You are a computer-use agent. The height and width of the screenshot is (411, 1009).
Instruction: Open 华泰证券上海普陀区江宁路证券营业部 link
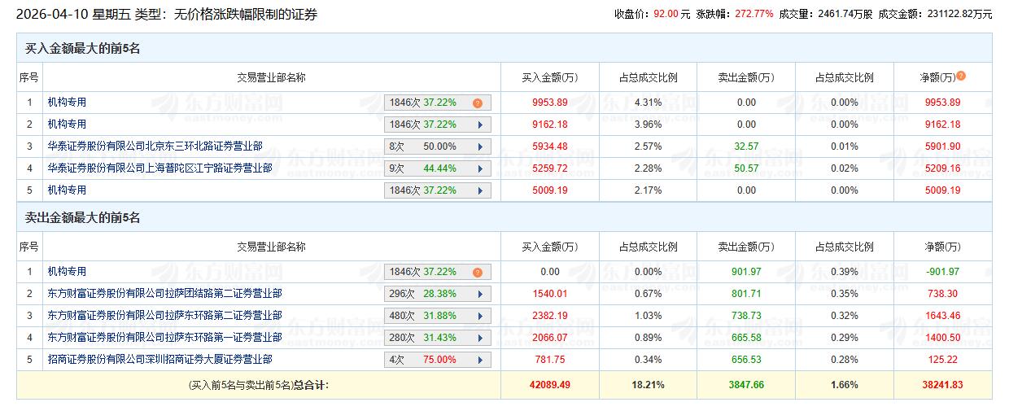pos(159,168)
